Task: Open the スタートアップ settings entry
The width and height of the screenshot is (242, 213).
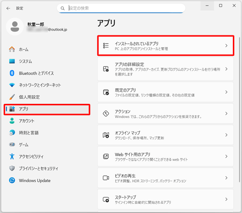Action: [166, 199]
